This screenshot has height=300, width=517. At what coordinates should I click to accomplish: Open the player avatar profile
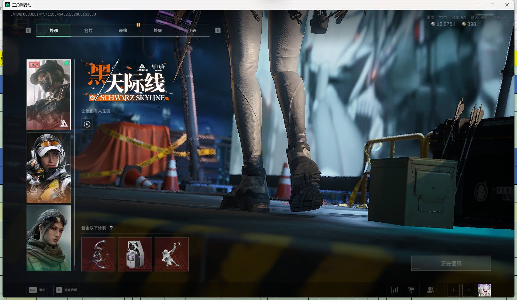coord(484,290)
